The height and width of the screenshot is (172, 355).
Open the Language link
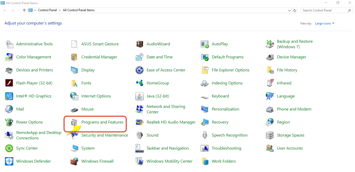(286, 96)
